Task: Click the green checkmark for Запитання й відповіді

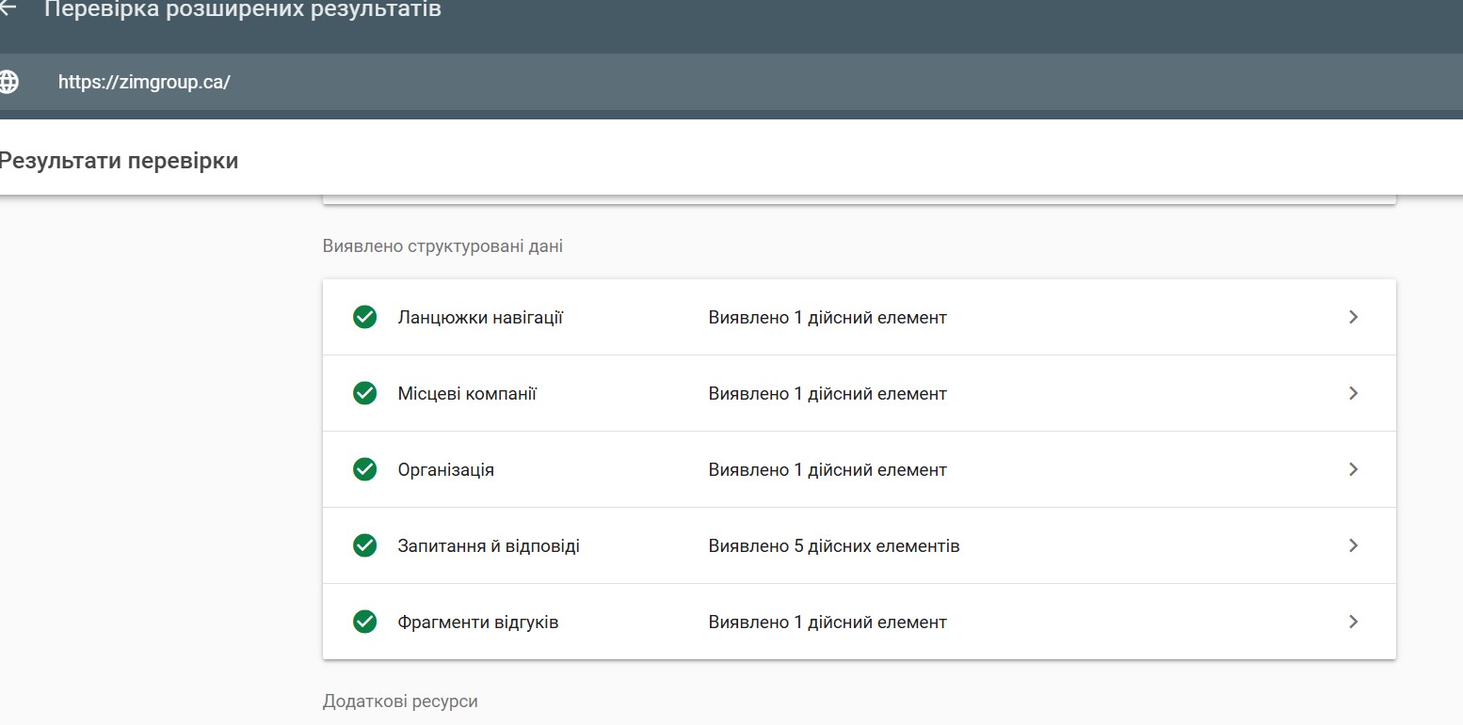Action: tap(364, 545)
